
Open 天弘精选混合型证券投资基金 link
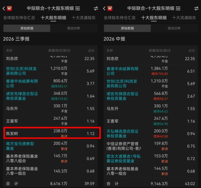coord(122,134)
